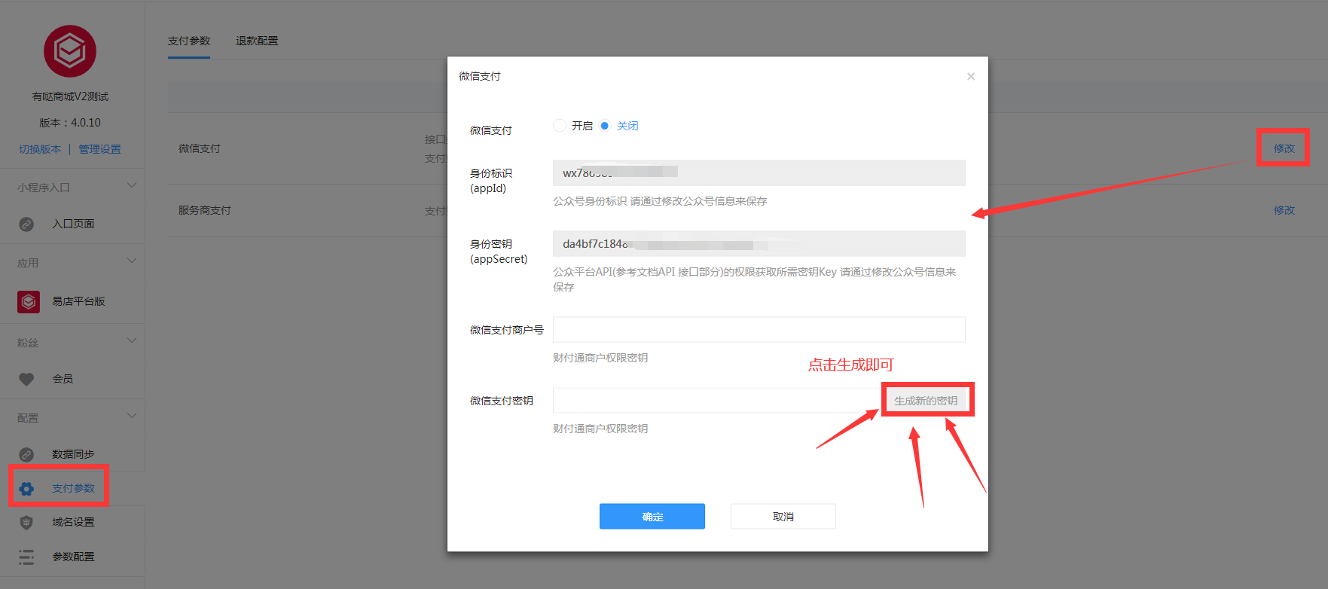
Task: Click the 参数配置 list icon
Action: click(26, 557)
